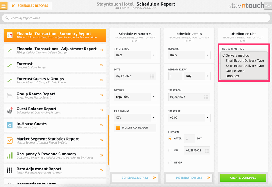
Task: Click the Distribution List button
Action: pos(189,178)
